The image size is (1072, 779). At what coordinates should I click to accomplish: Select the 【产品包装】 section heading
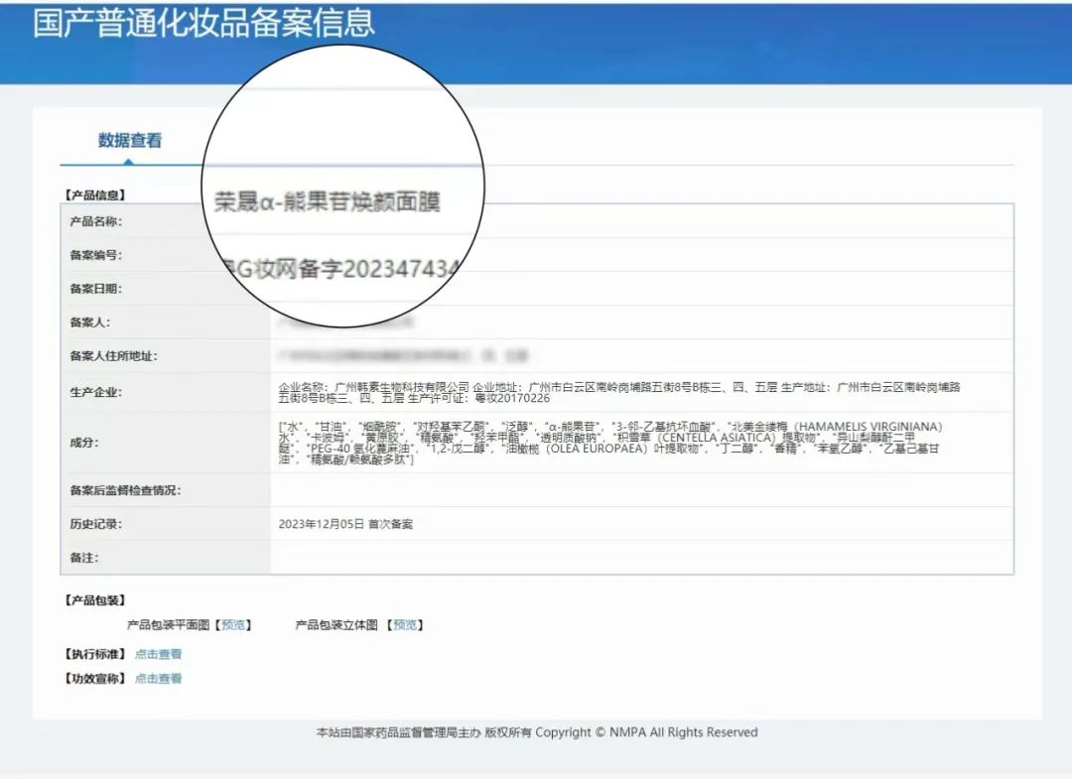coord(95,600)
